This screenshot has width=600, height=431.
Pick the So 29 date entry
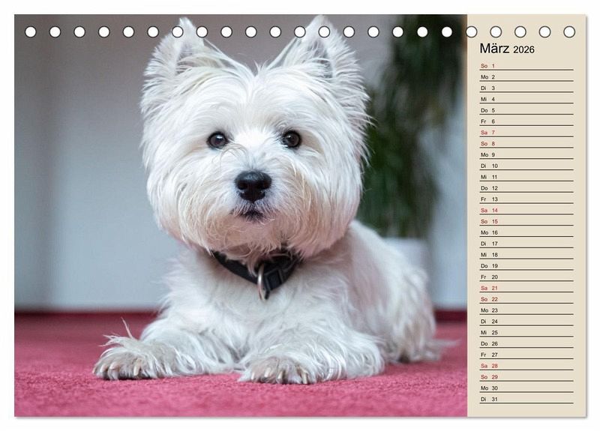[x=526, y=377]
